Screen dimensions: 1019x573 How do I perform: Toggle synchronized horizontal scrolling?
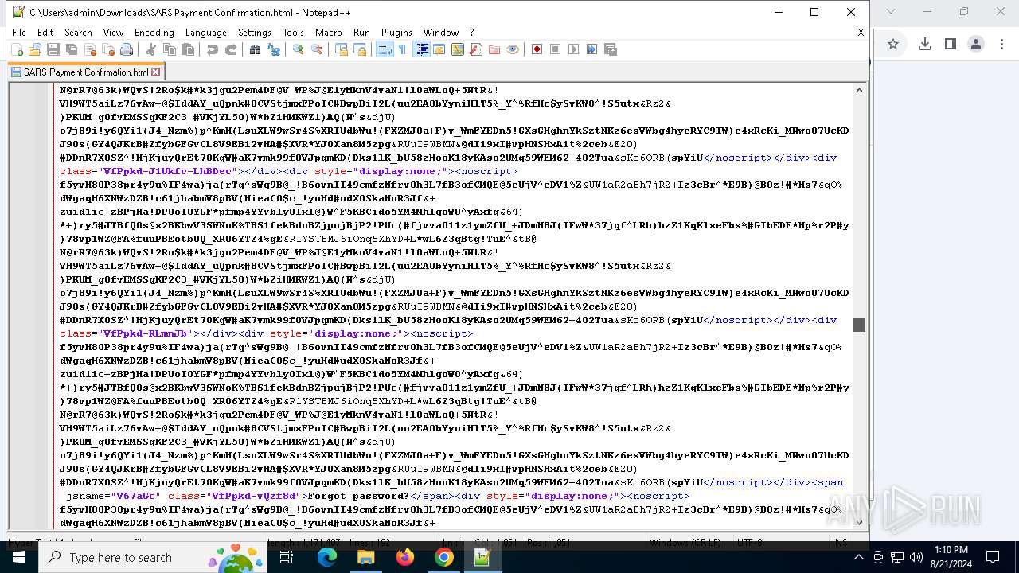[360, 49]
